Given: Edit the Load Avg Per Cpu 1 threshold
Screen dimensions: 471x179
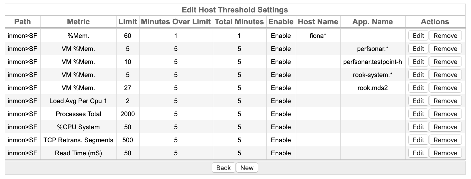Looking at the screenshot, I should [x=418, y=101].
